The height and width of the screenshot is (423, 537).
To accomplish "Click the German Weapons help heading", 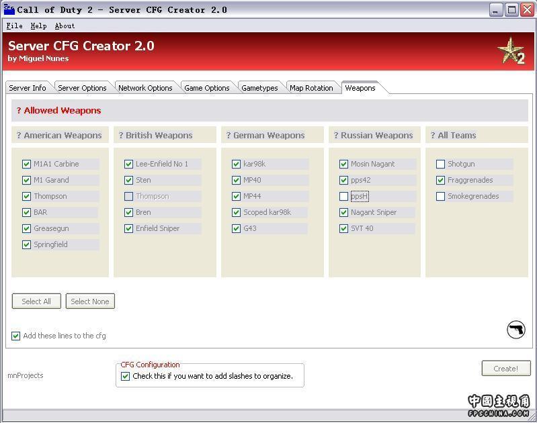I will (265, 135).
